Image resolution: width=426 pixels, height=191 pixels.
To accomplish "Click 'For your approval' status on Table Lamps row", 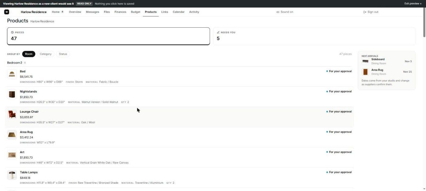I will (339, 172).
